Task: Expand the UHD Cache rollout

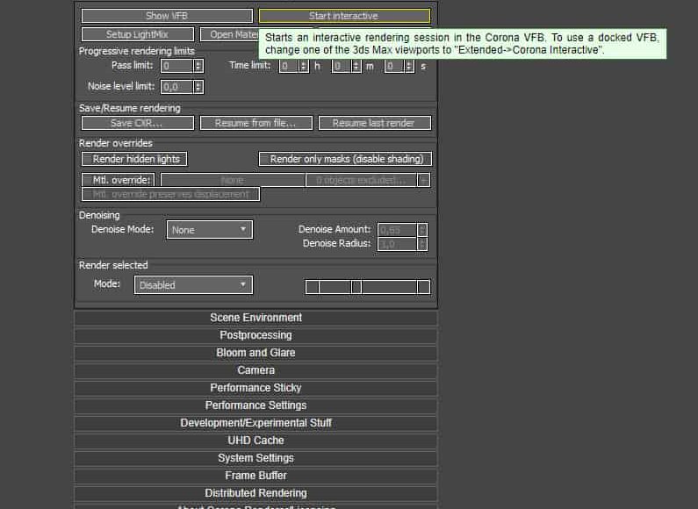Action: point(255,441)
